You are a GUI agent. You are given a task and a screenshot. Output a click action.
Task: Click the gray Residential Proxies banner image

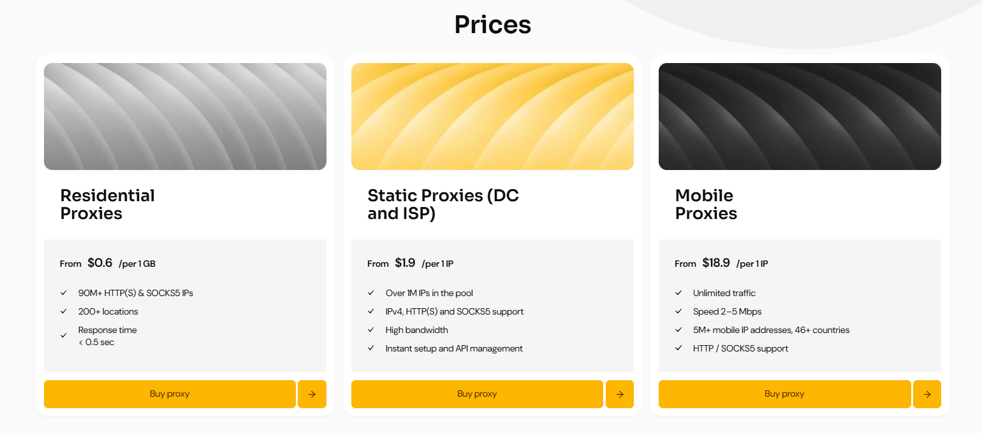[x=185, y=117]
